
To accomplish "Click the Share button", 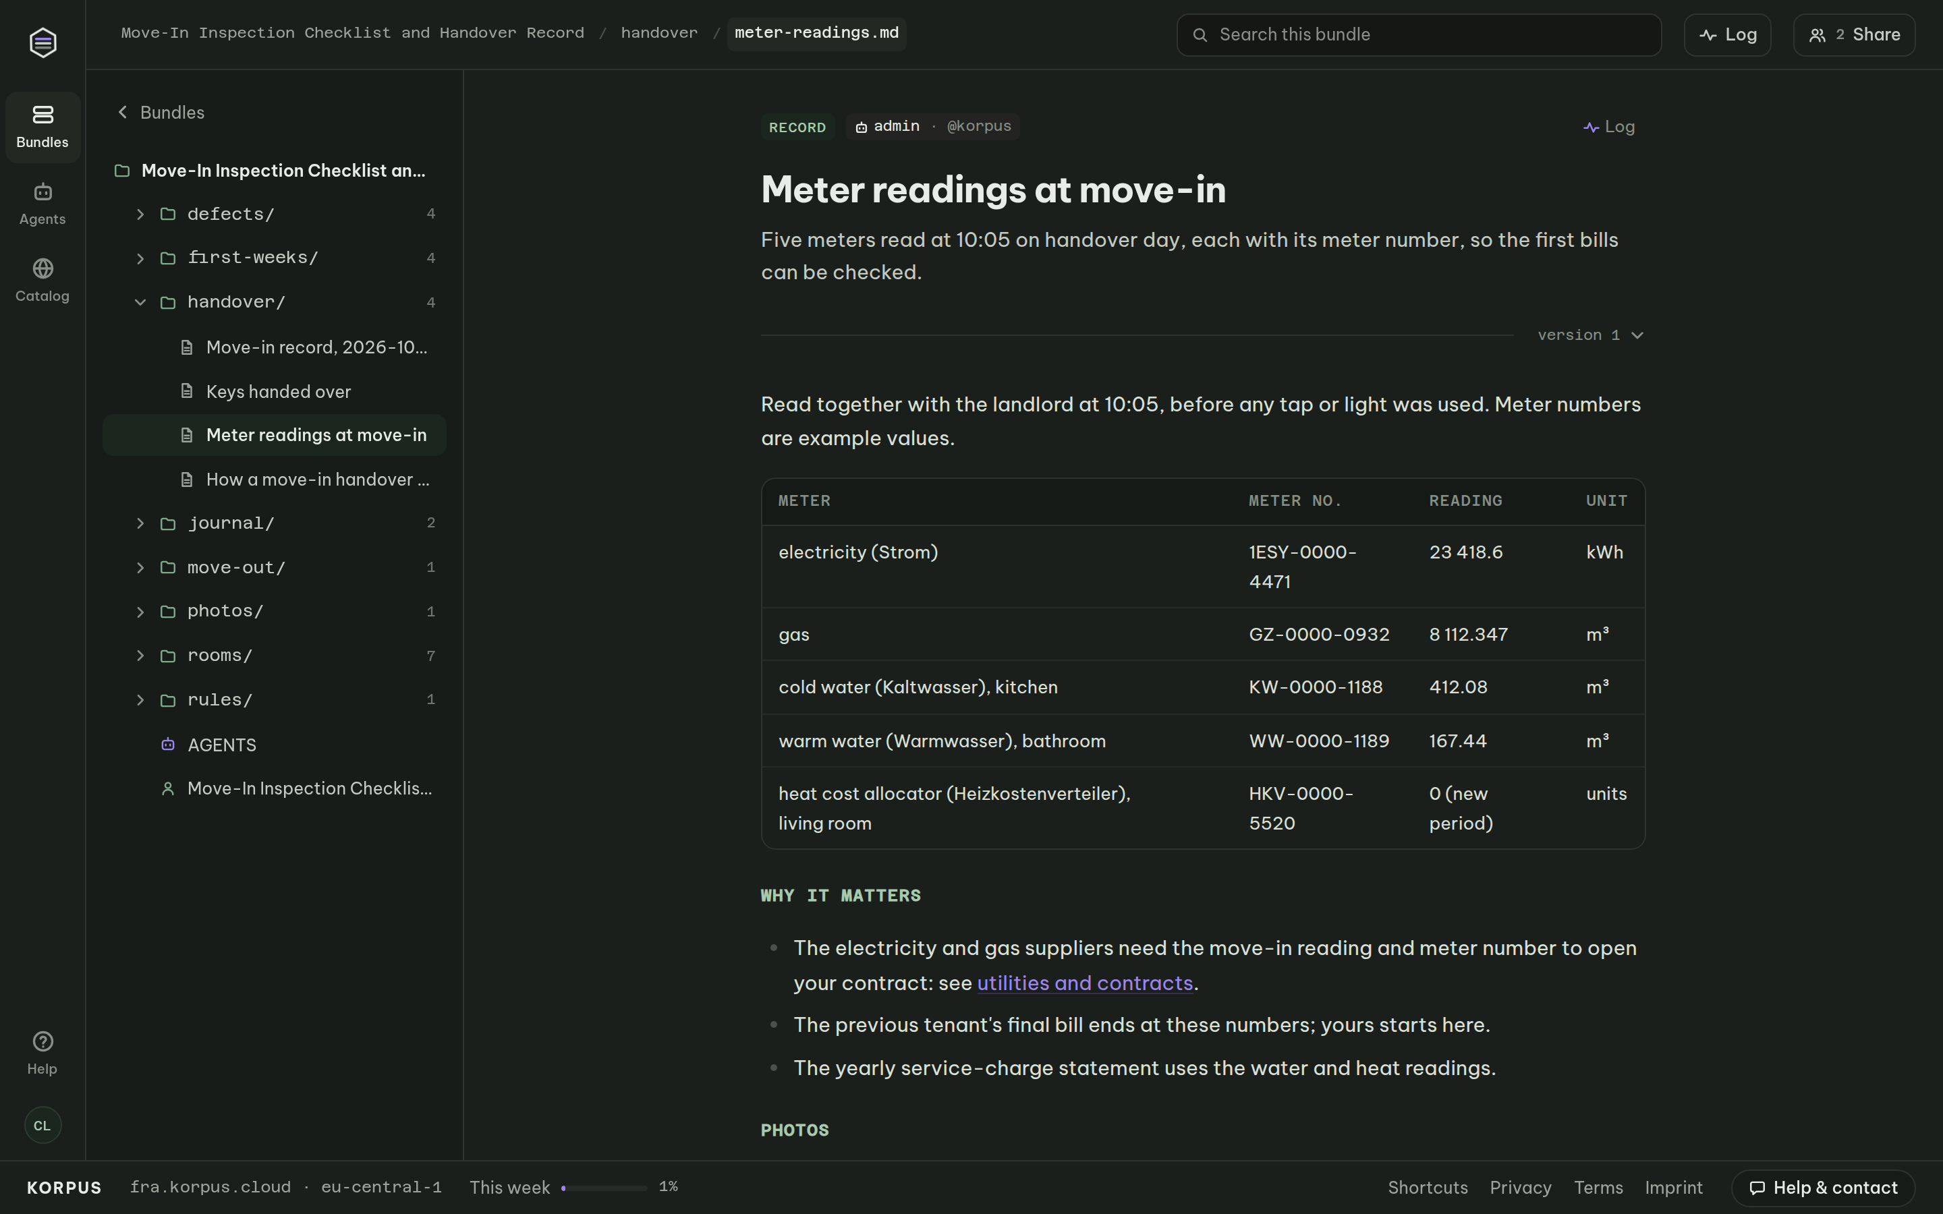I will 1854,34.
